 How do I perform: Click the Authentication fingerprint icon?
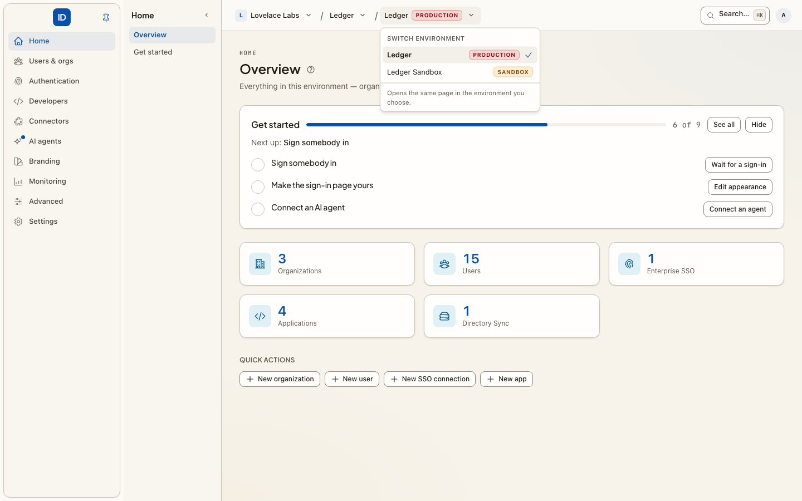click(18, 81)
